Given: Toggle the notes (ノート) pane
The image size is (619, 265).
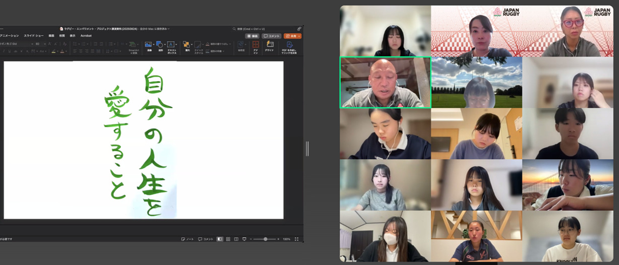Looking at the screenshot, I should [188, 239].
